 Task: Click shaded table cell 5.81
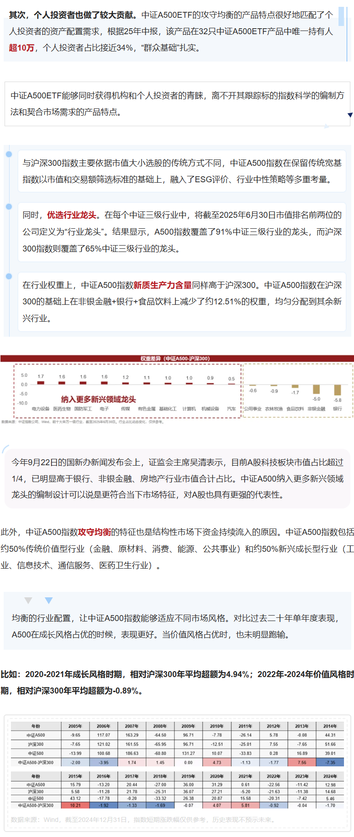245,806
